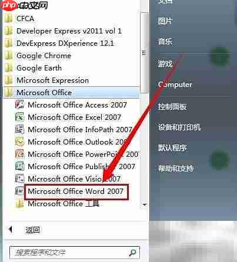The height and width of the screenshot is (262, 237).
Task: Launch the Word 2007 icon
Action: (x=19, y=191)
